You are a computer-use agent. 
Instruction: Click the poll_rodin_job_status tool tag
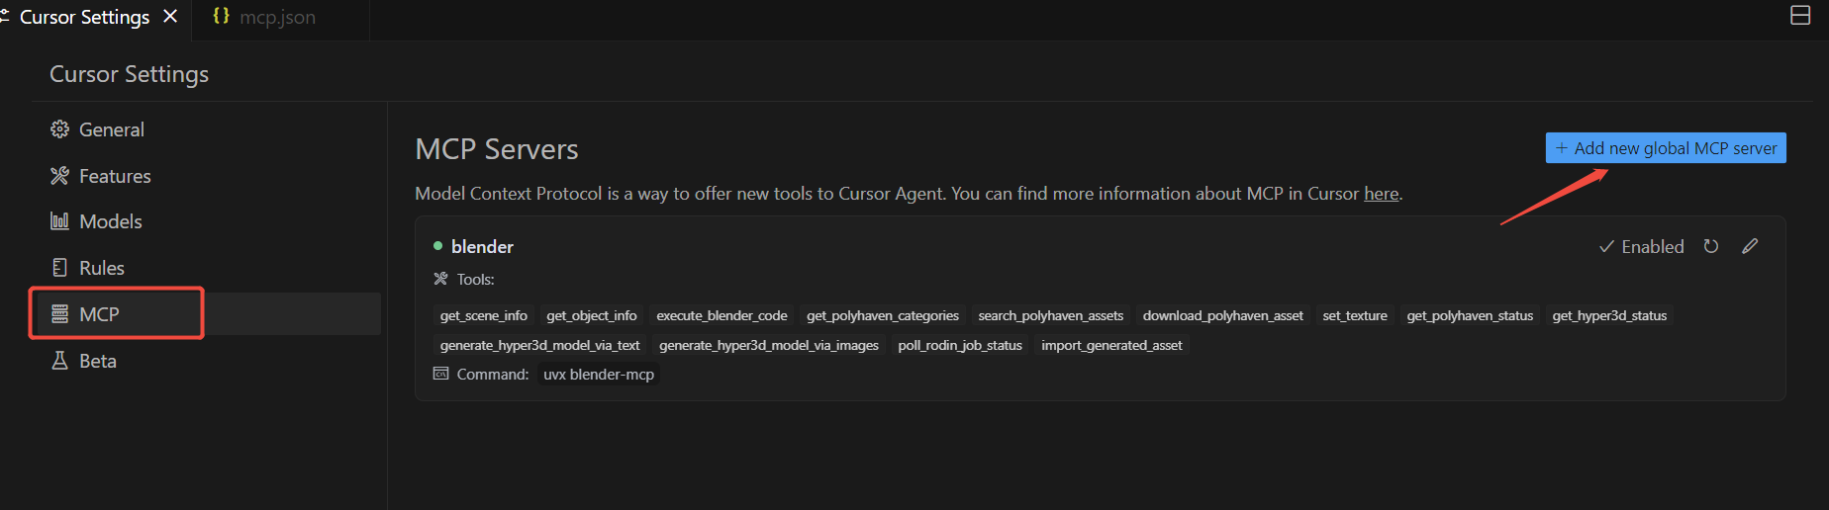click(x=960, y=345)
